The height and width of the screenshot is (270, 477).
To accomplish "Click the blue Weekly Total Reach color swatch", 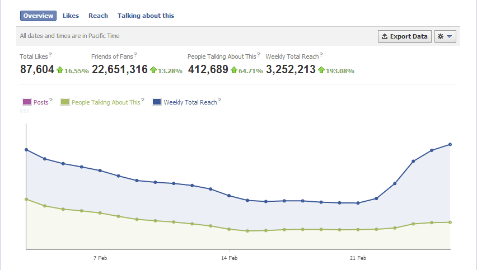I will 157,102.
